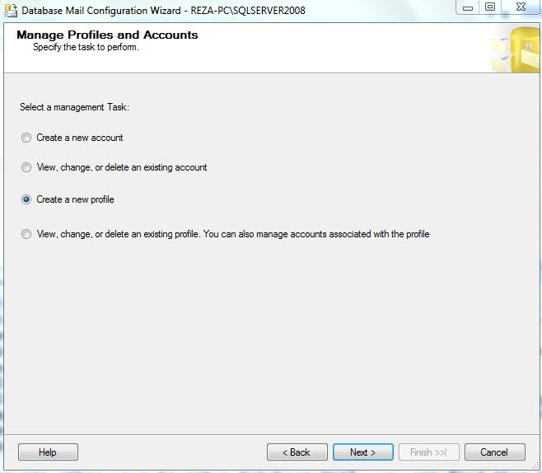Pick 'View, change, or delete an existing profile'

point(26,235)
